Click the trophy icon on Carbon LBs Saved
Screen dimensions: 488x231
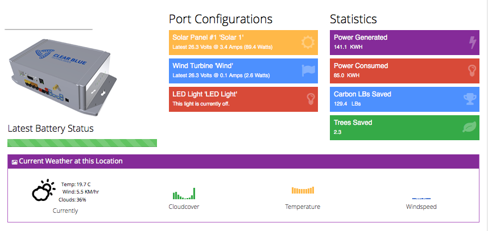coord(470,99)
